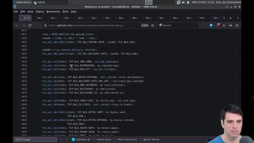
Task: Open the View menu
Action: [x=30, y=12]
